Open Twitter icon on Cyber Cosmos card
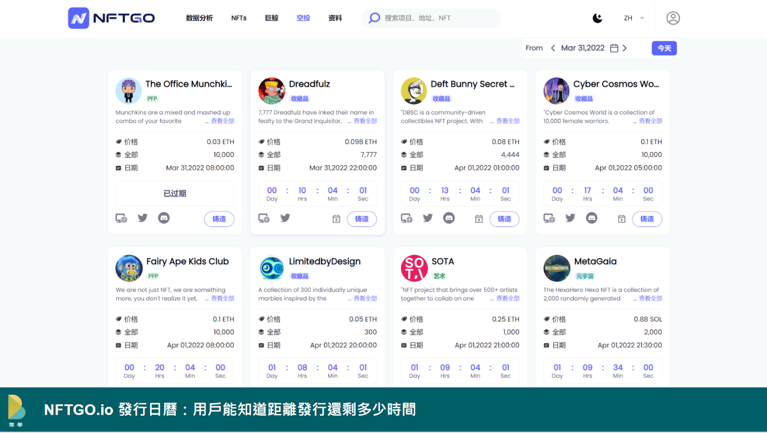The height and width of the screenshot is (433, 767). click(570, 218)
